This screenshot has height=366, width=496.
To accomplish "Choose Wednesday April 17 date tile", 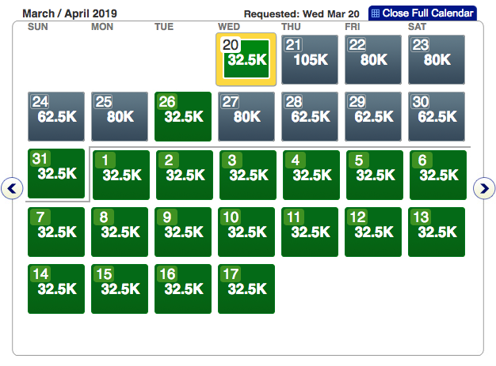I will 246,289.
